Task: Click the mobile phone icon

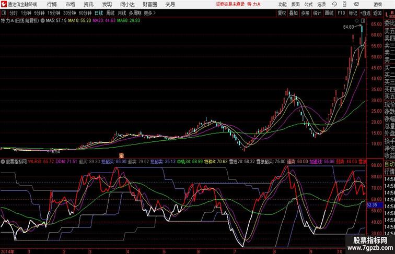Action: click(x=344, y=4)
